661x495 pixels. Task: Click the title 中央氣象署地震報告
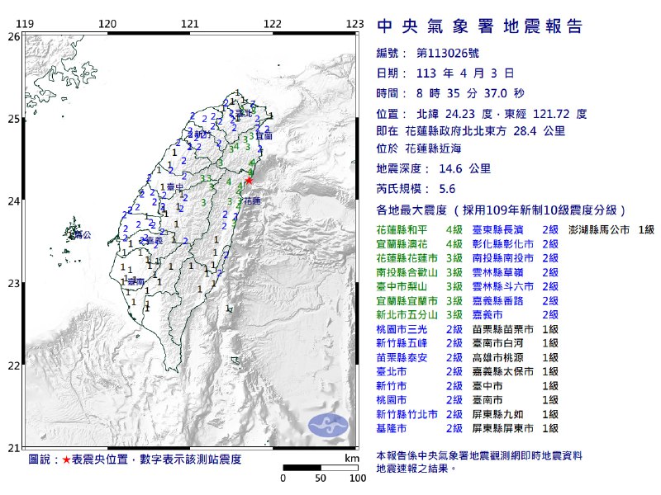coord(479,26)
